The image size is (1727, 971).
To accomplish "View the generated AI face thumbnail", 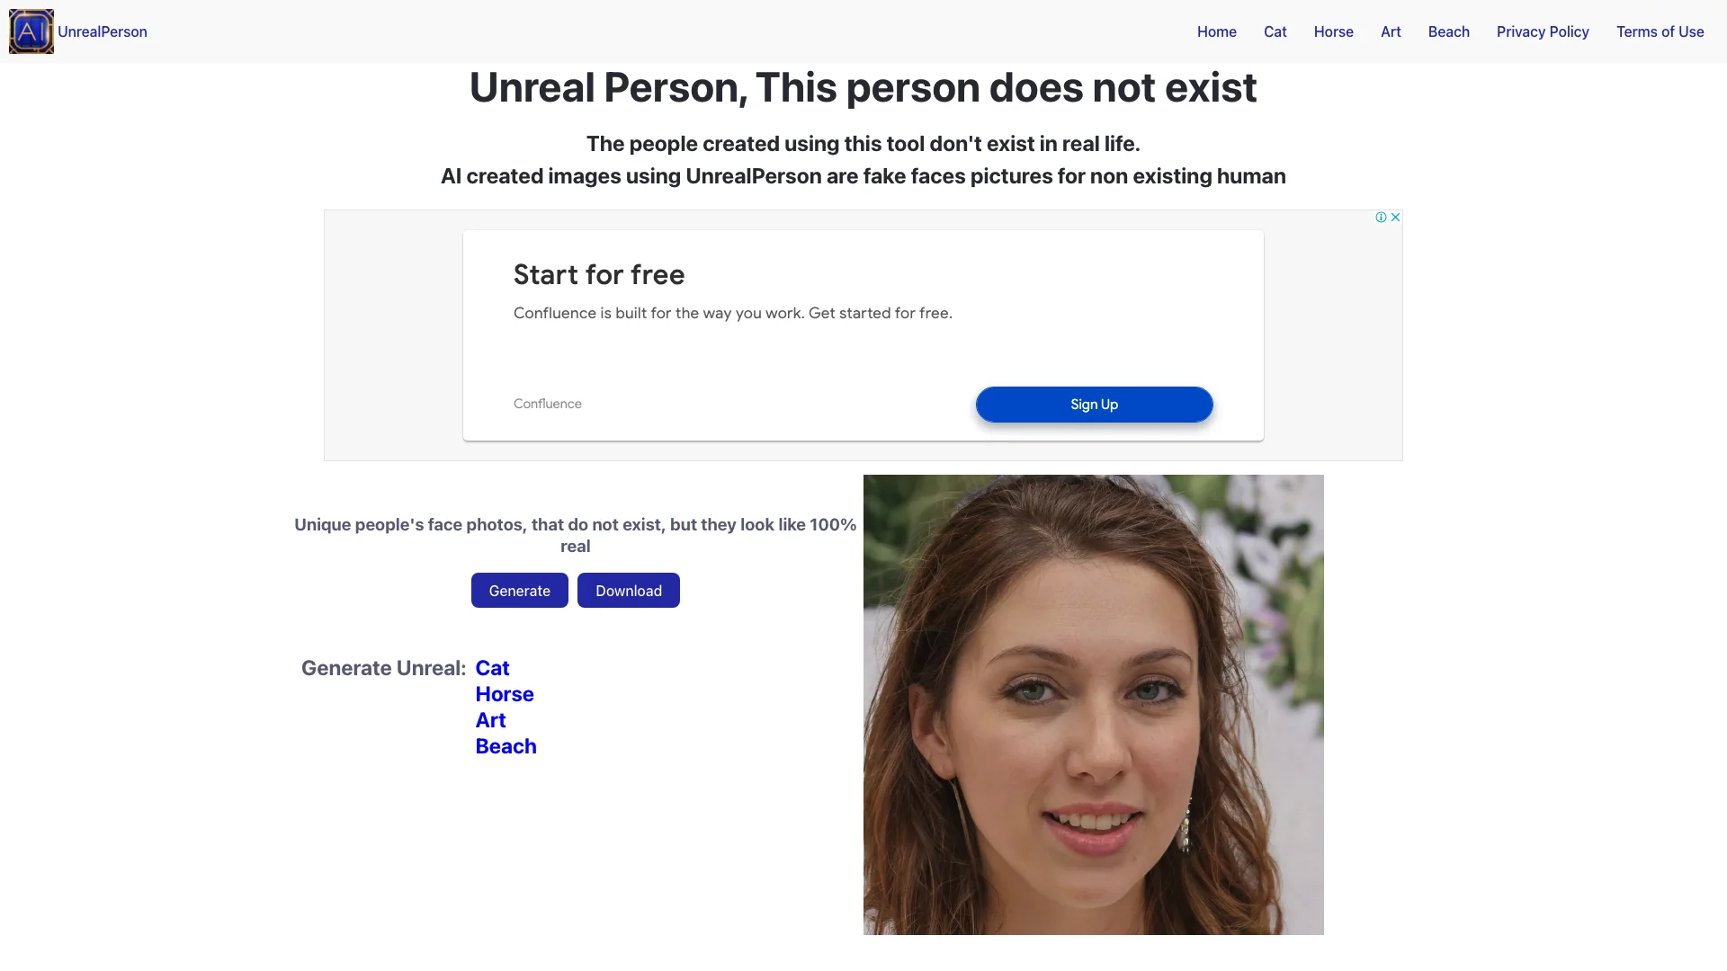I will click(x=1093, y=704).
